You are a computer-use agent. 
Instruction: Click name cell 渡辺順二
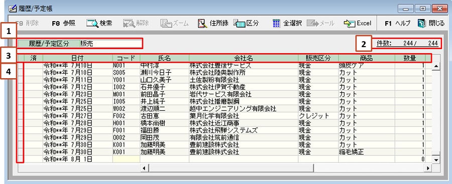(164, 109)
